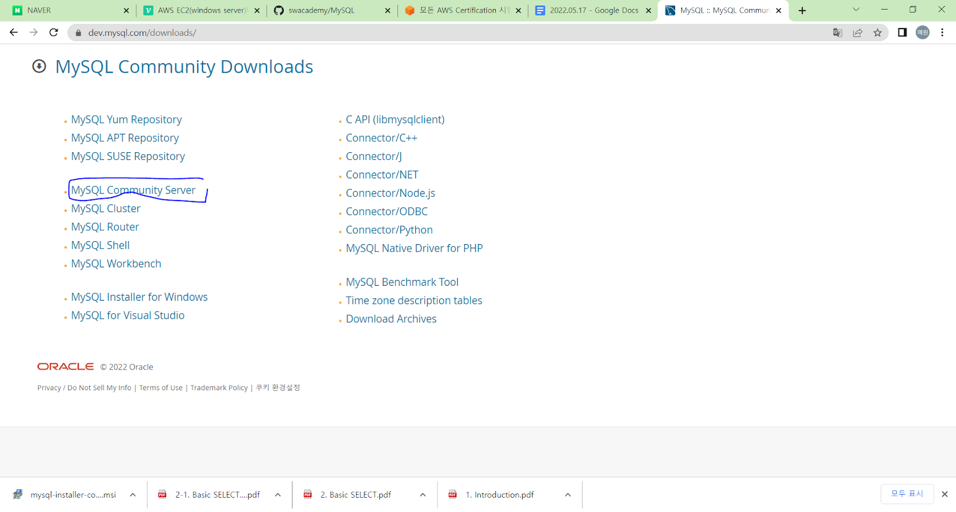This screenshot has height=512, width=956.
Task: Click the download circle icon beside heading
Action: click(x=39, y=66)
